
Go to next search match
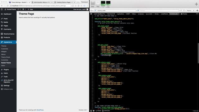pyautogui.click(x=184, y=11)
